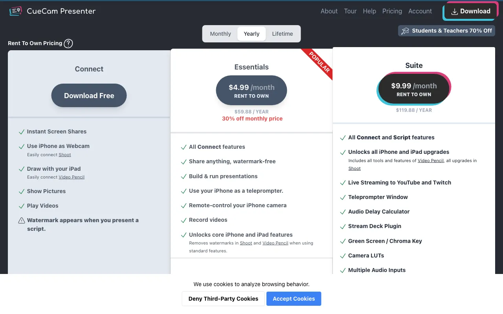This screenshot has width=503, height=314.
Task: Click the 30% off monthly price text
Action: click(252, 119)
